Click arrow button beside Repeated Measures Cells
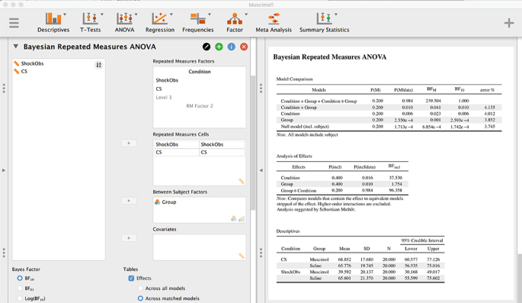522x303 pixels. (129, 143)
